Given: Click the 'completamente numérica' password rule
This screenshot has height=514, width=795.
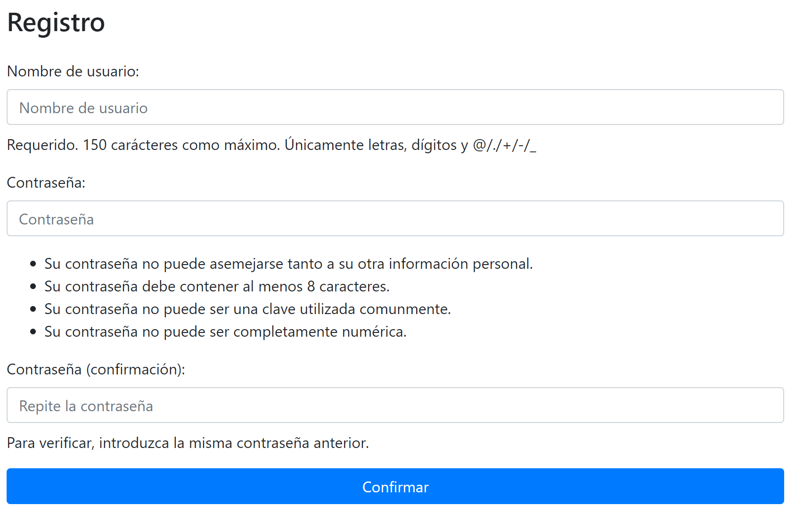Looking at the screenshot, I should (226, 332).
